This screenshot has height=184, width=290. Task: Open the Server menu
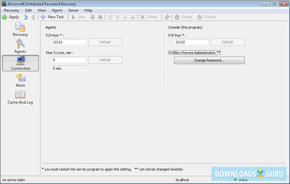73,10
